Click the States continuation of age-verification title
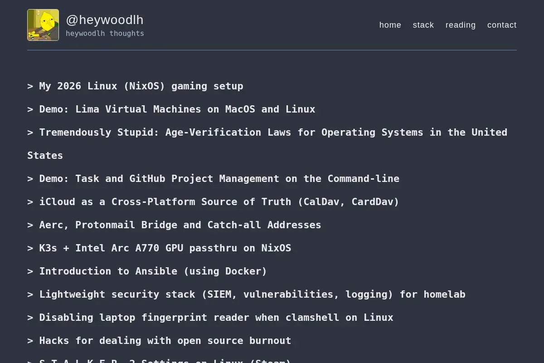Image resolution: width=544 pixels, height=363 pixels. 45,156
